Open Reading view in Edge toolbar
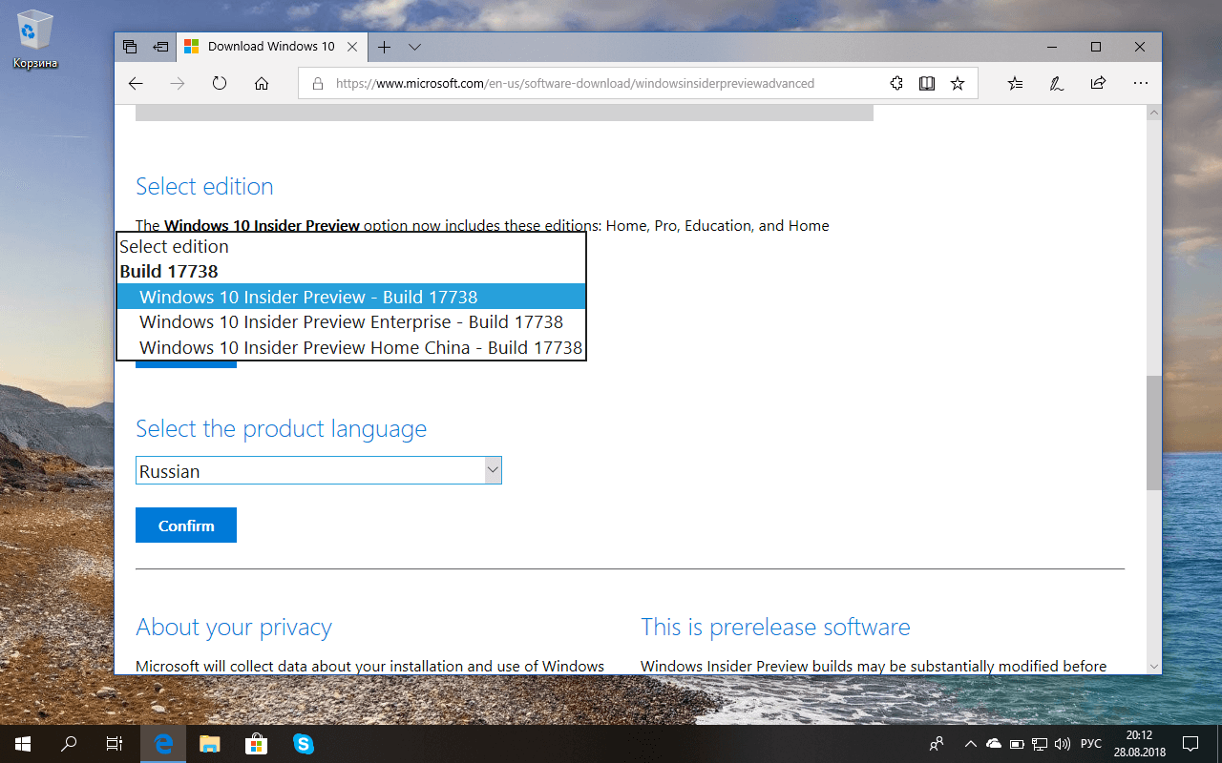The height and width of the screenshot is (763, 1222). pos(926,83)
